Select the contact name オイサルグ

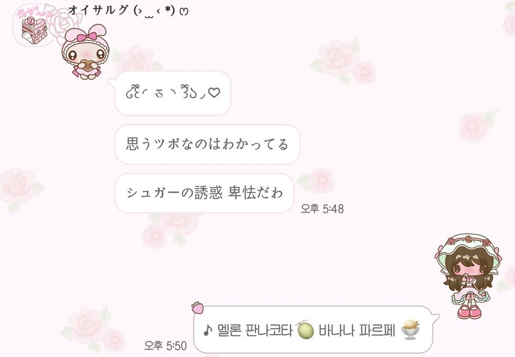98,10
